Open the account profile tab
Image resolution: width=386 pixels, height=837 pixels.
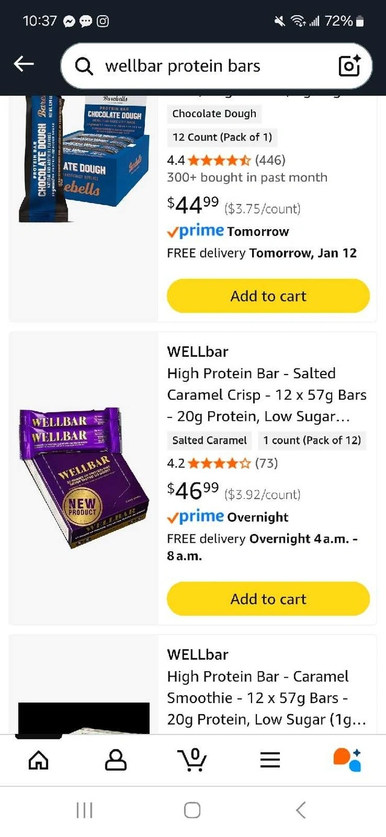point(116,760)
